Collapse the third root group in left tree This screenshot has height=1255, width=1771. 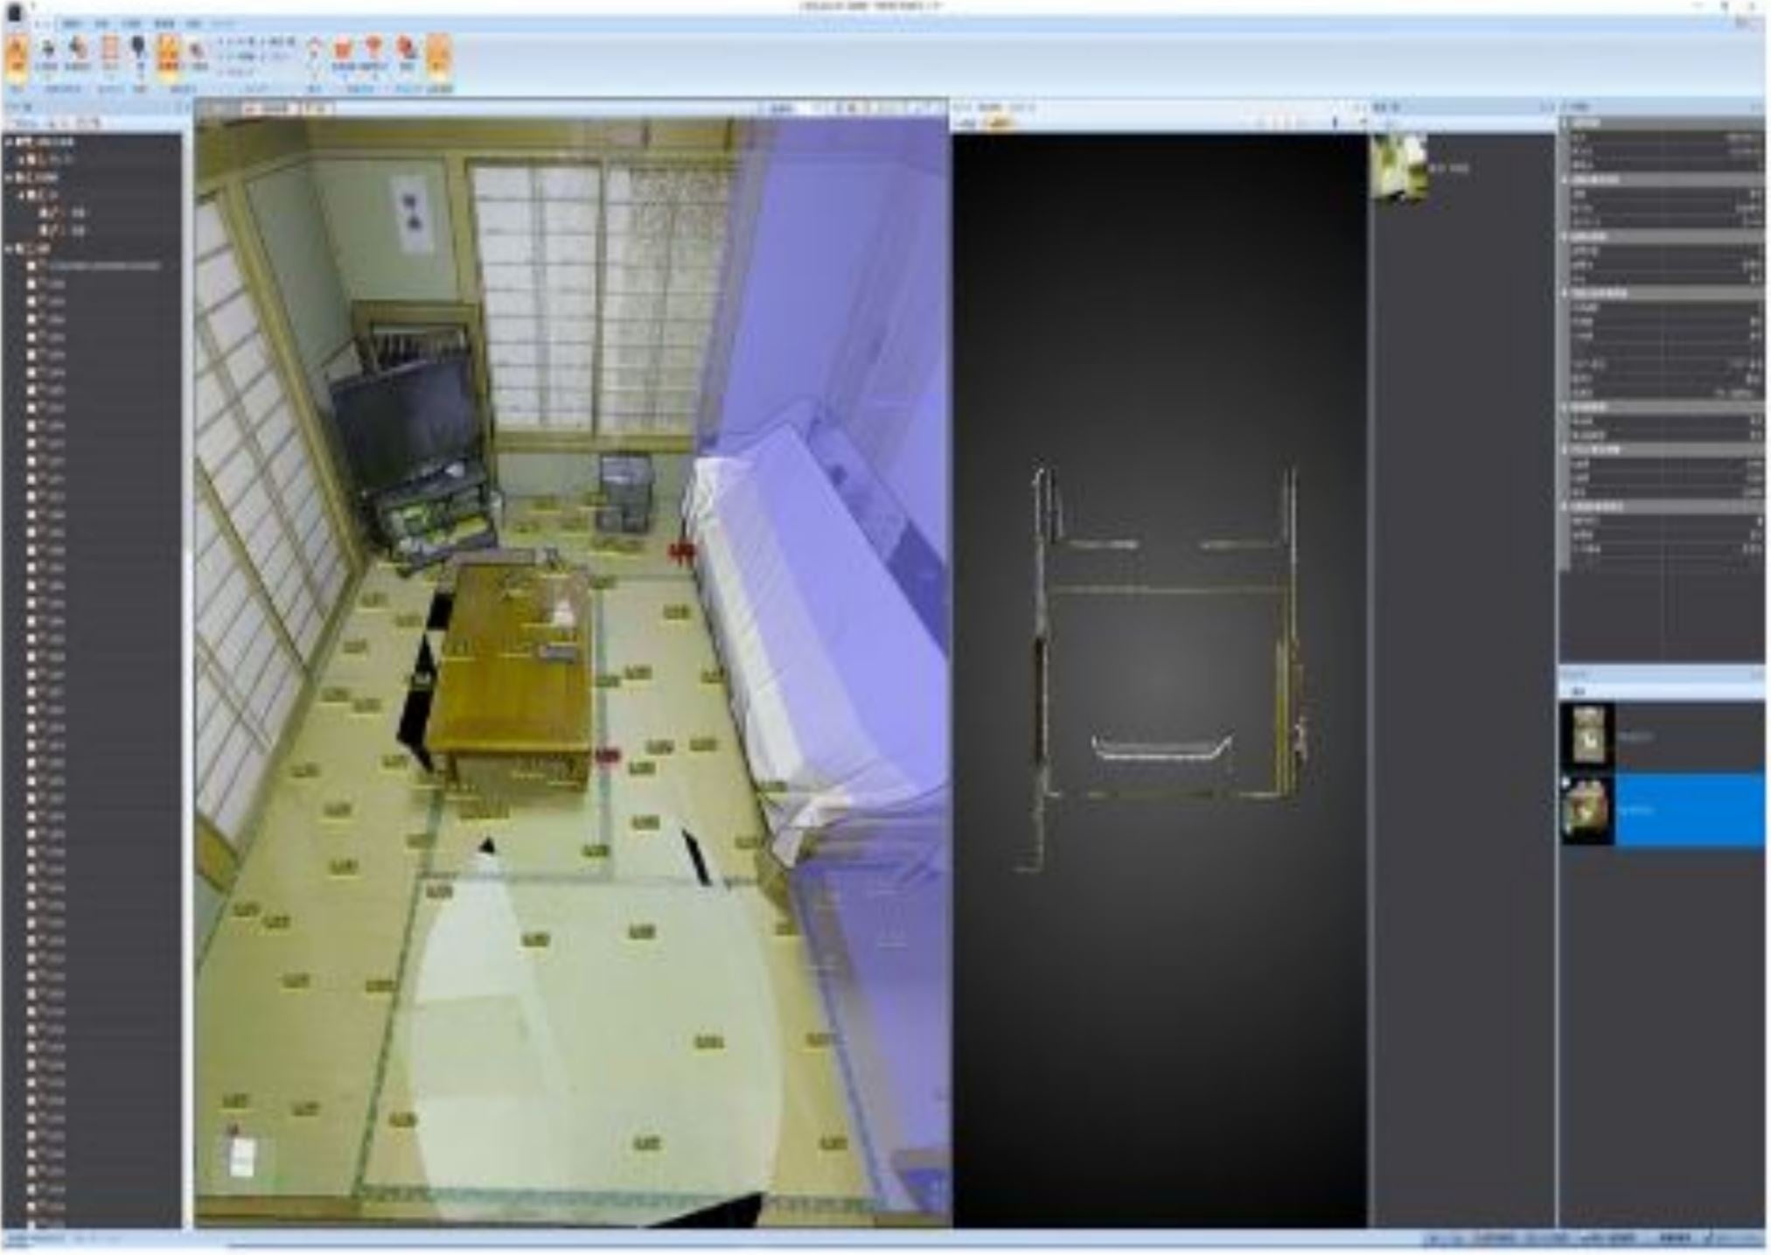pos(9,249)
